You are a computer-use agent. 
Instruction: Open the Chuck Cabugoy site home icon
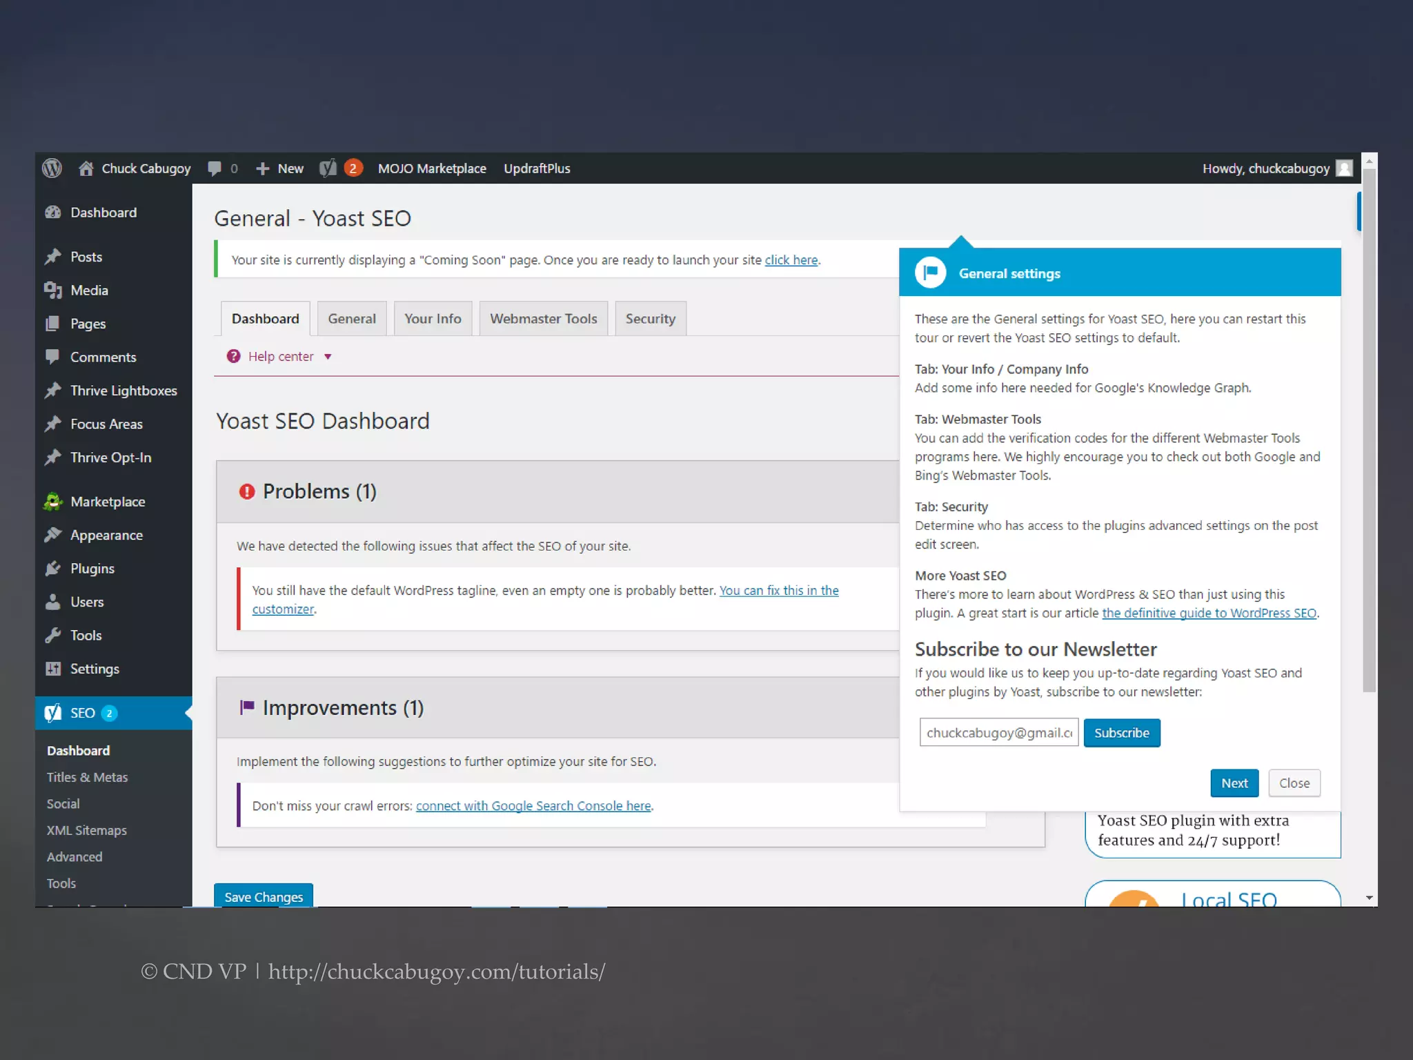pos(86,168)
